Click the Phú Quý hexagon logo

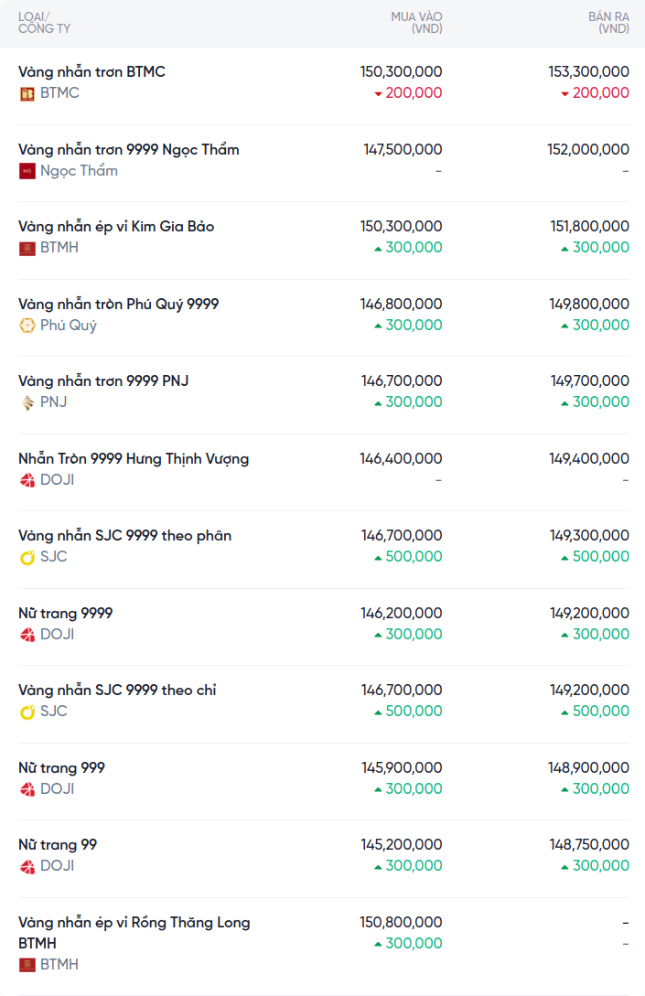coord(27,326)
